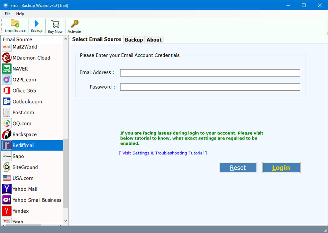
Task: Open Buy Now shopping cart icon
Action: point(55,26)
